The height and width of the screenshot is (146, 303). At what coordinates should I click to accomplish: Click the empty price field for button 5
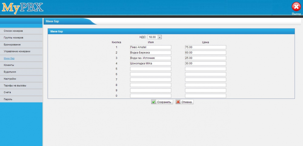click(206, 69)
